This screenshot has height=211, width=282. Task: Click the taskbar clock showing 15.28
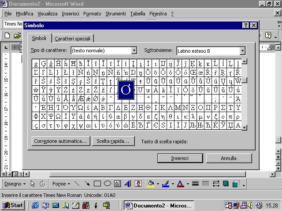(272, 205)
